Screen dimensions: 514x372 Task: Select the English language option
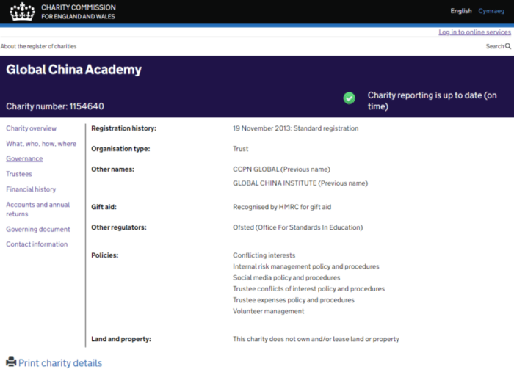[461, 11]
